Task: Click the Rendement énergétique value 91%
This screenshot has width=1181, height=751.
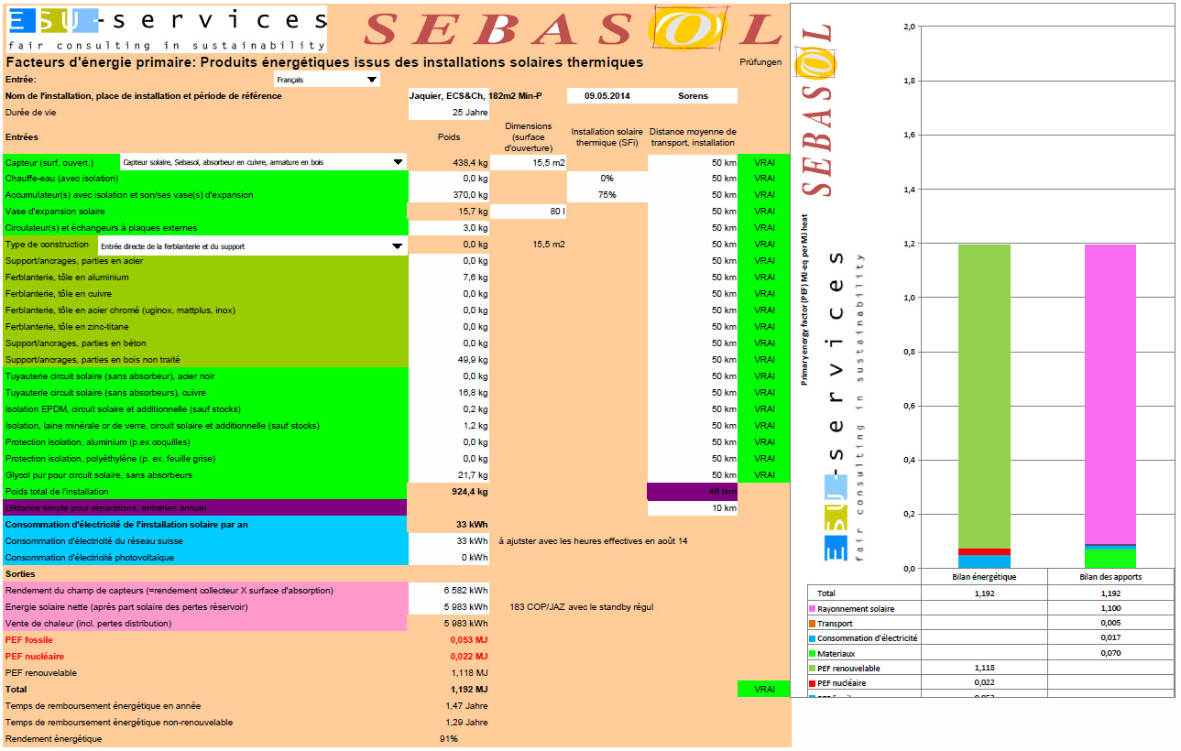Action: (x=449, y=739)
